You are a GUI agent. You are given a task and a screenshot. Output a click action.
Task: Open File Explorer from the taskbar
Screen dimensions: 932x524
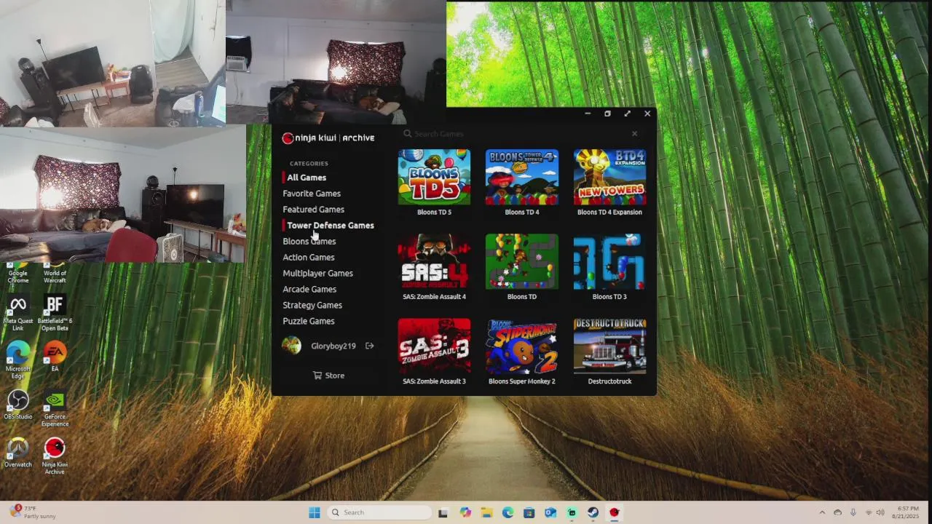pyautogui.click(x=486, y=512)
